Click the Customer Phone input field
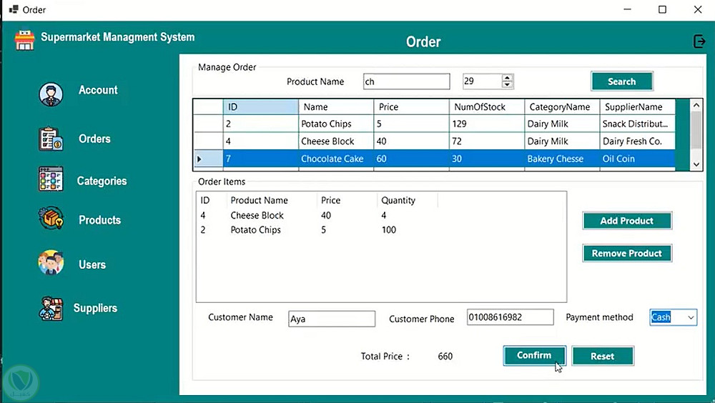The height and width of the screenshot is (403, 715). pos(510,317)
